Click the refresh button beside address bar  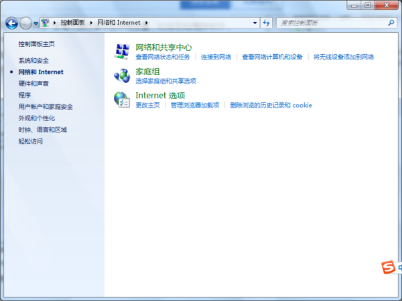pyautogui.click(x=267, y=23)
